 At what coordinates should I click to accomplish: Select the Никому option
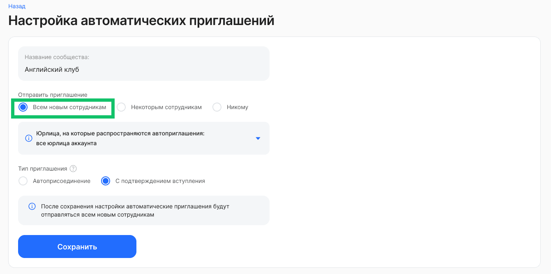pyautogui.click(x=217, y=107)
